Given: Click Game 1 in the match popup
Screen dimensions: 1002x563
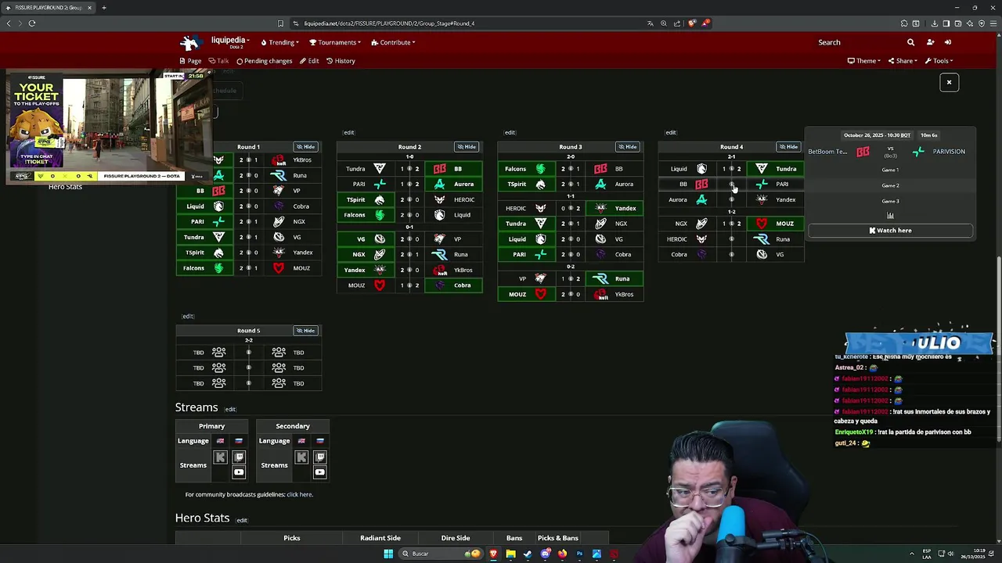Looking at the screenshot, I should (x=890, y=170).
